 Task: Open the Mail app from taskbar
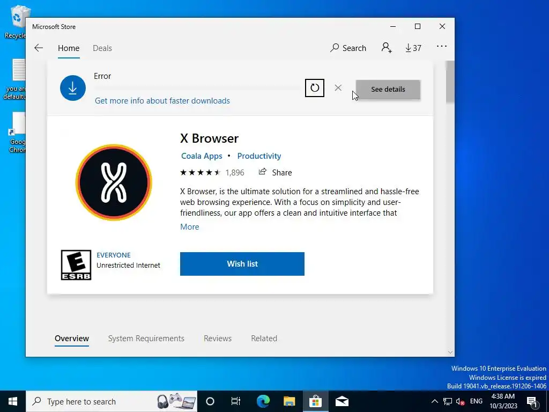point(342,401)
